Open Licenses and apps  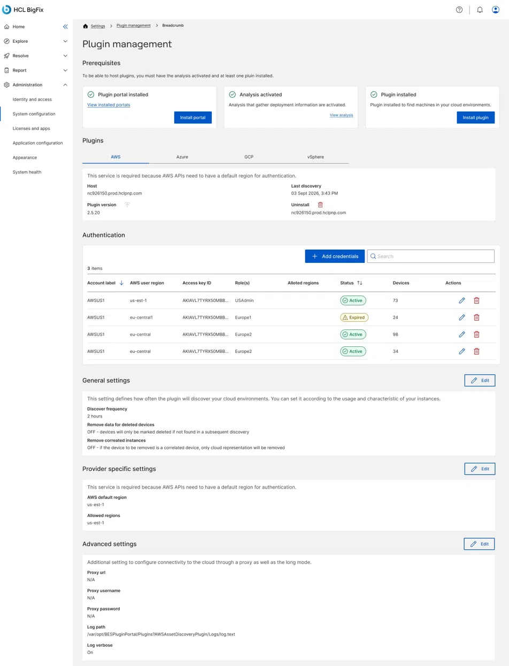pos(31,128)
